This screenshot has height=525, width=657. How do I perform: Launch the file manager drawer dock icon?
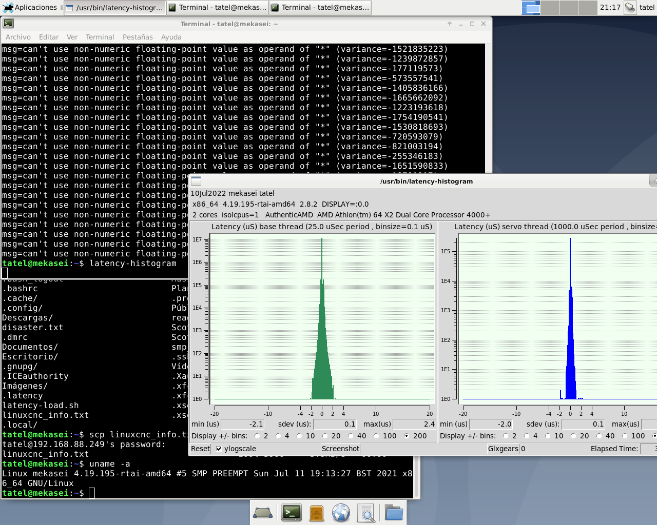point(317,513)
